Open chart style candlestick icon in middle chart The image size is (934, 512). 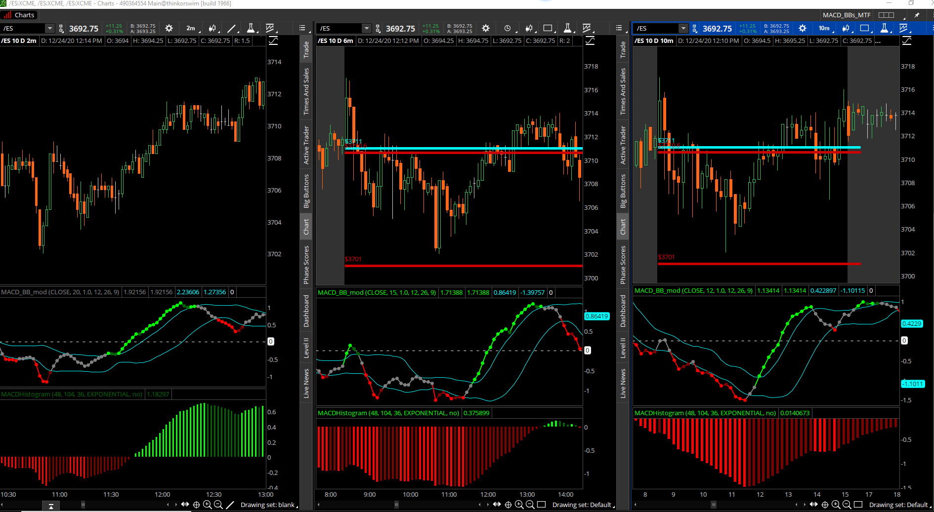529,29
